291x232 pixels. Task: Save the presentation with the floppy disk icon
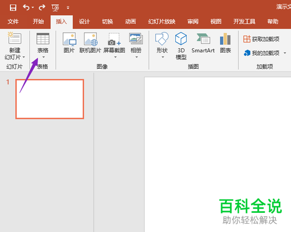tap(13, 8)
